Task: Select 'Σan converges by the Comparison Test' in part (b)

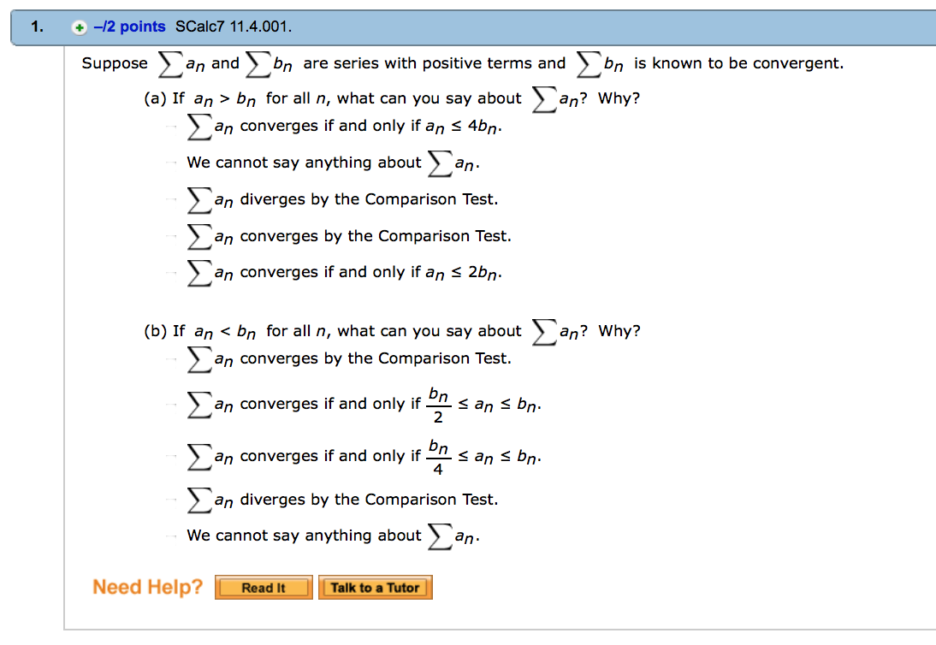Action: [169, 359]
